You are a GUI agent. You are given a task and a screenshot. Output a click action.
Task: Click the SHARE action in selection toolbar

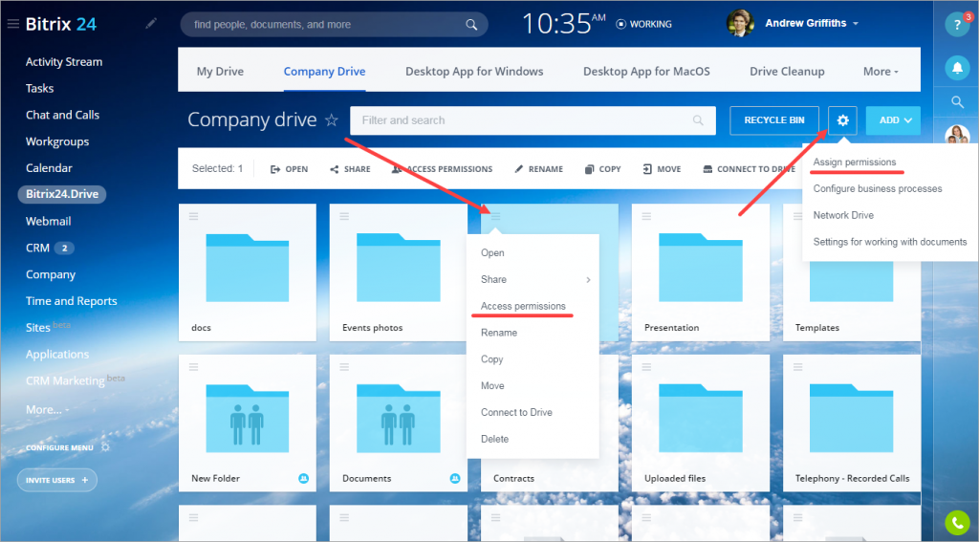click(350, 169)
